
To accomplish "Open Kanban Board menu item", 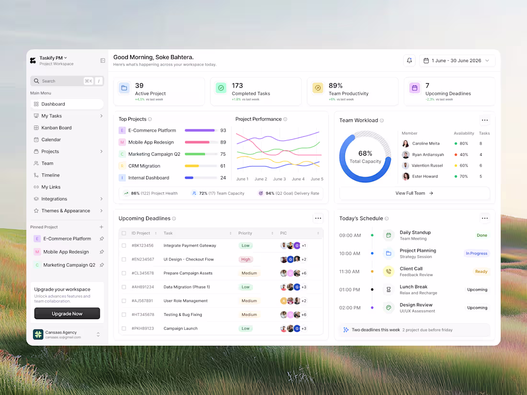I will point(67,128).
